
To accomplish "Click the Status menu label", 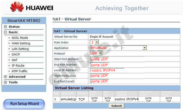I will click(x=14, y=27).
